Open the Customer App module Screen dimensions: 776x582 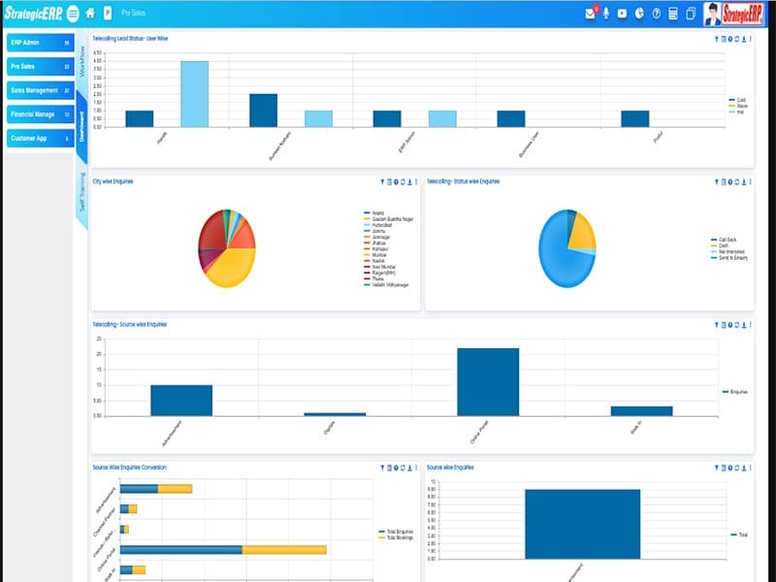pyautogui.click(x=39, y=139)
